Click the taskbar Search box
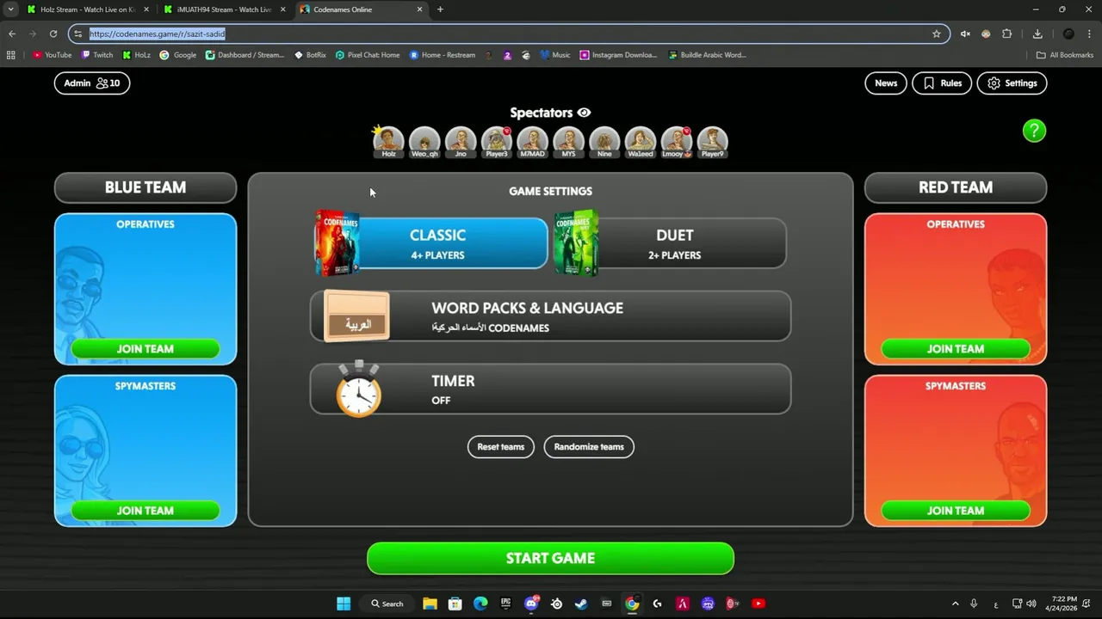This screenshot has width=1102, height=619. (x=387, y=604)
